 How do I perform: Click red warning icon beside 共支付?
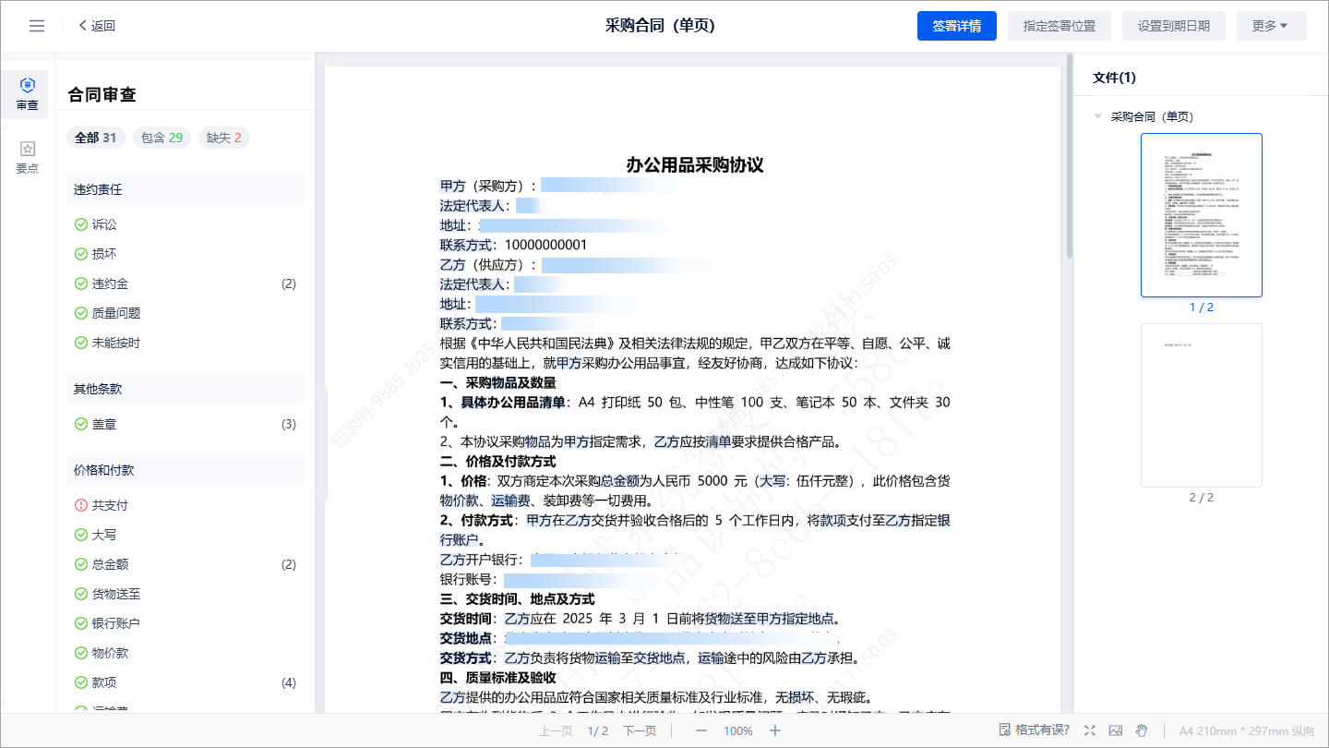point(80,505)
